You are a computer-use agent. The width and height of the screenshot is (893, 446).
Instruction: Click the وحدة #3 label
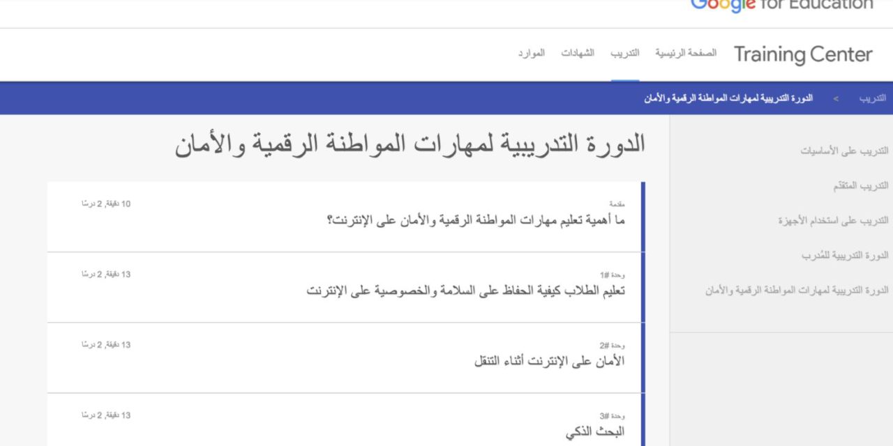[x=612, y=415]
